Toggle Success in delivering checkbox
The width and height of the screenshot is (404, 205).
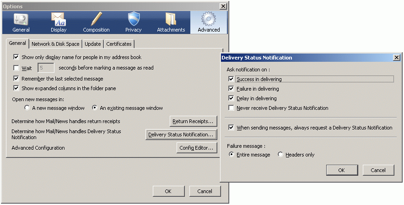231,79
